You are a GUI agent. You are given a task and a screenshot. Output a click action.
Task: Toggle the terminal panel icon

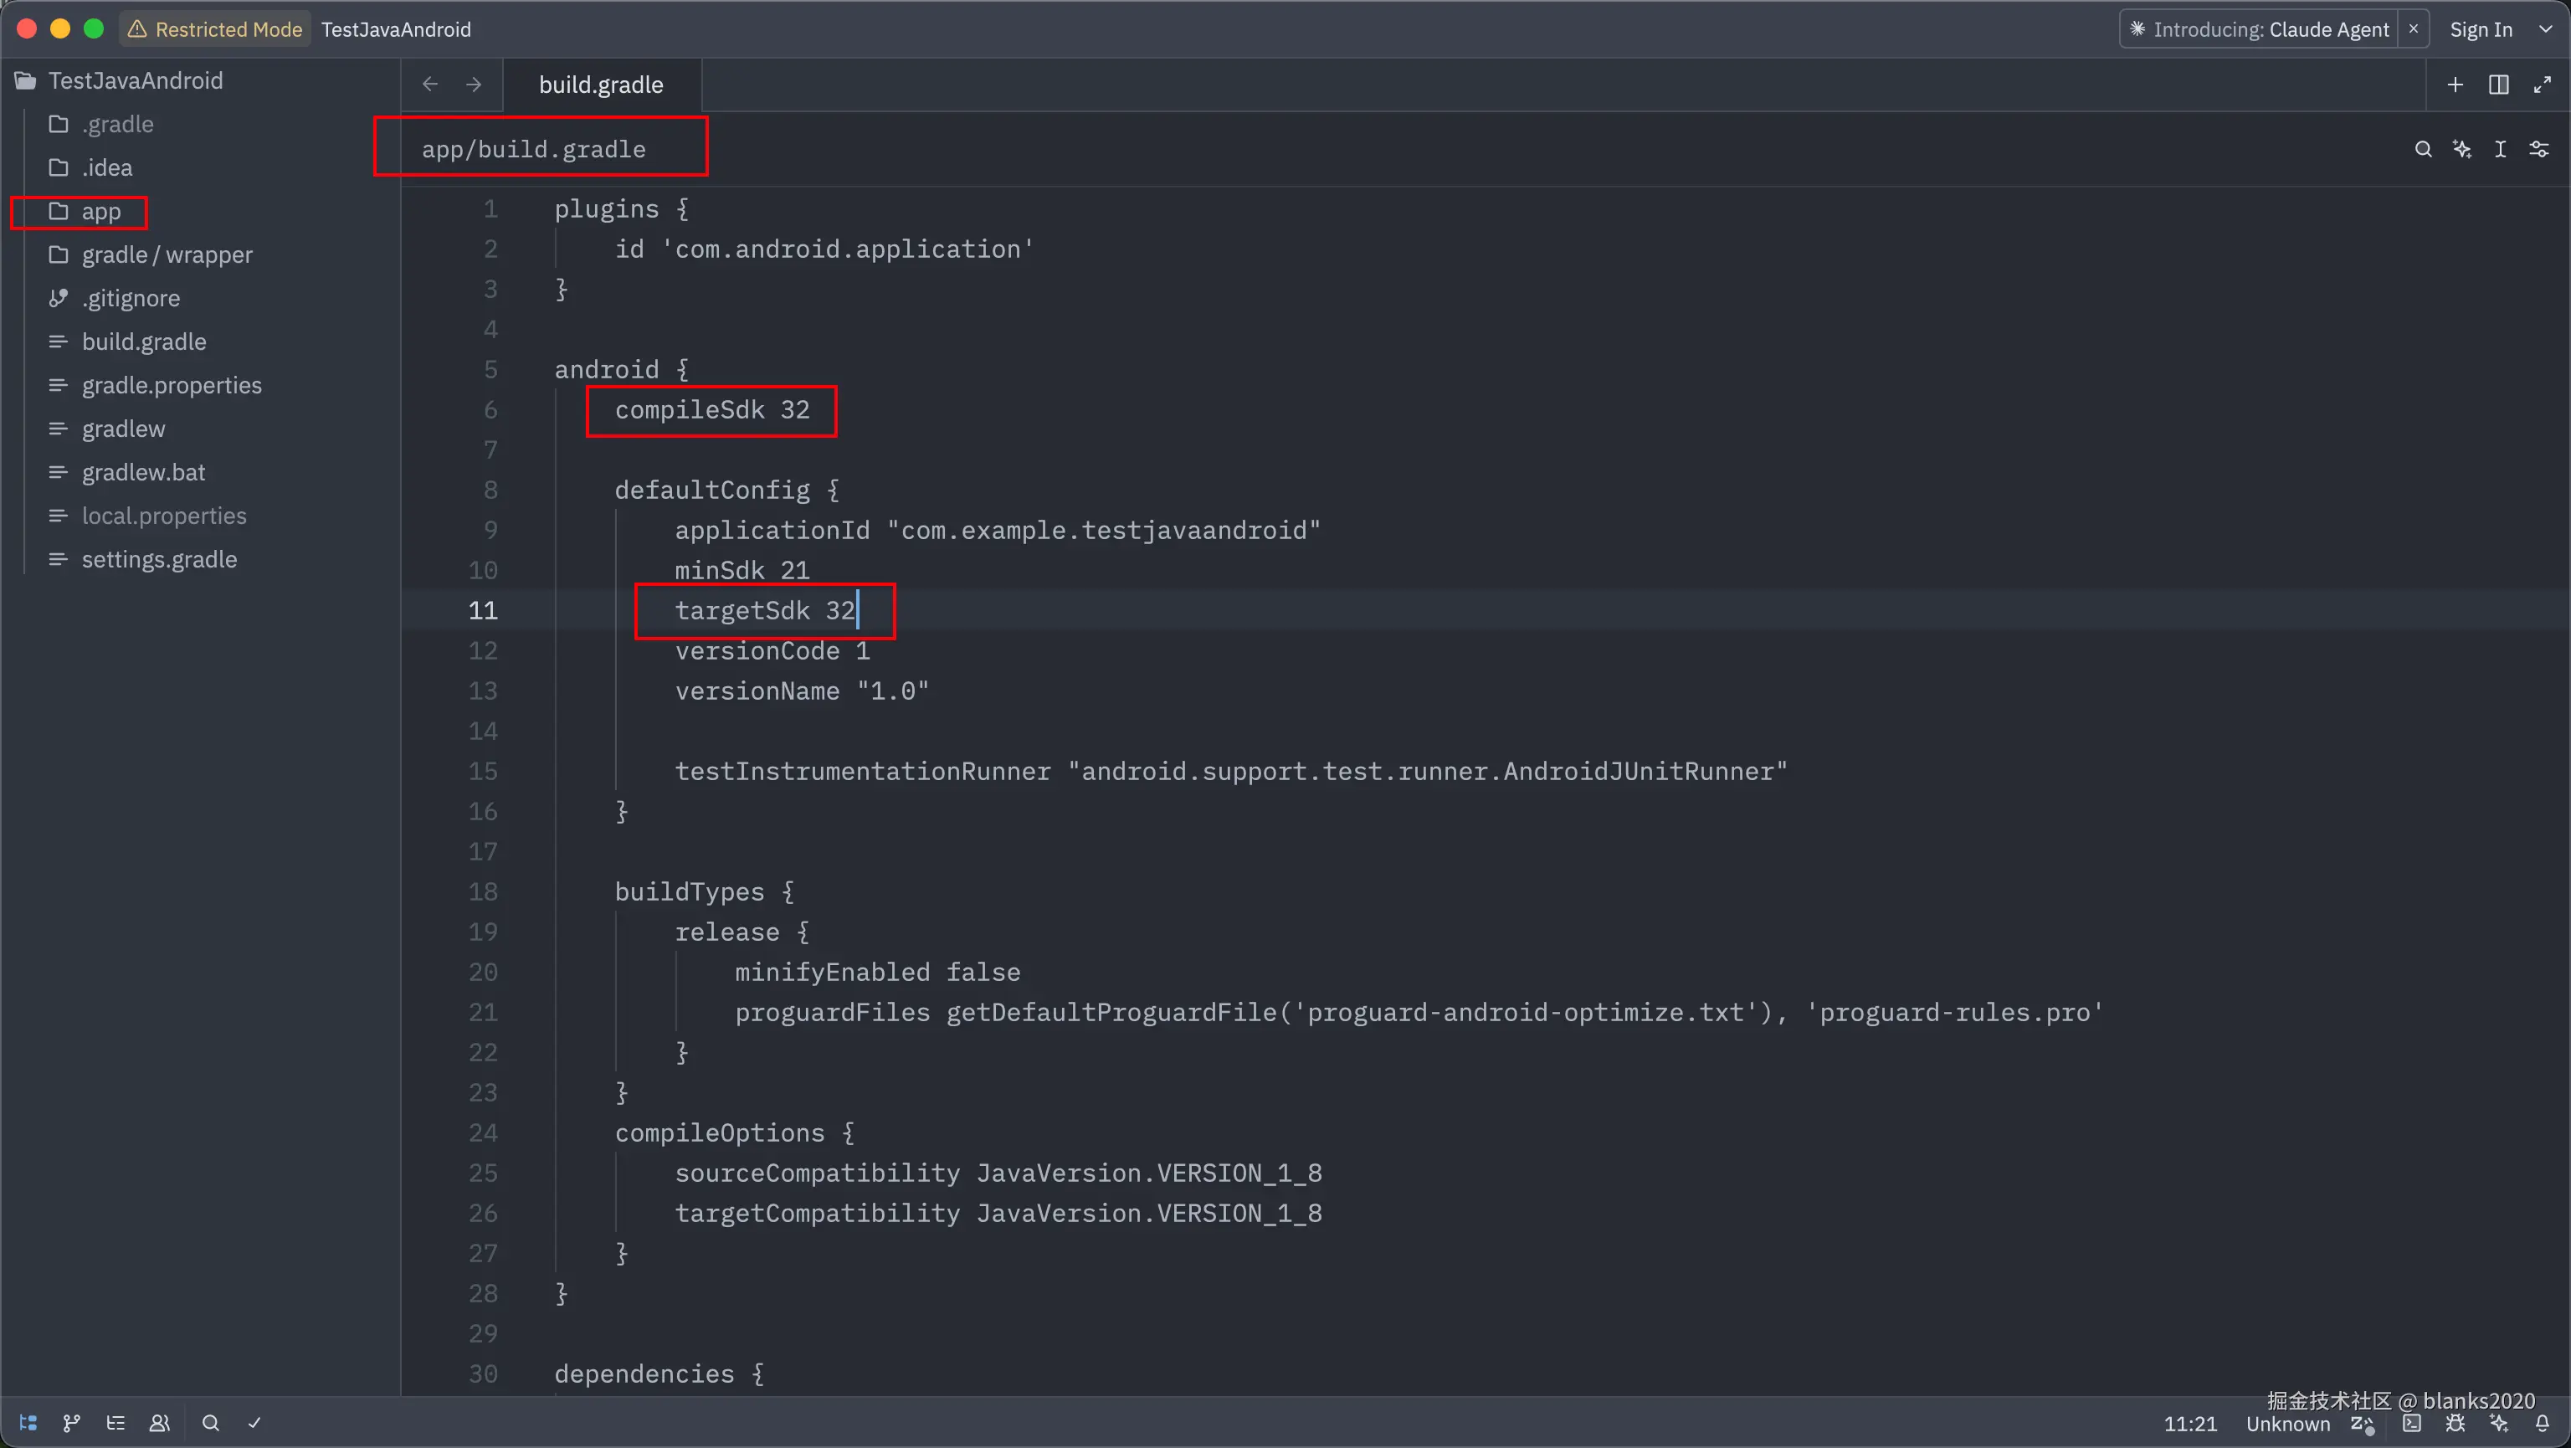(2411, 1424)
